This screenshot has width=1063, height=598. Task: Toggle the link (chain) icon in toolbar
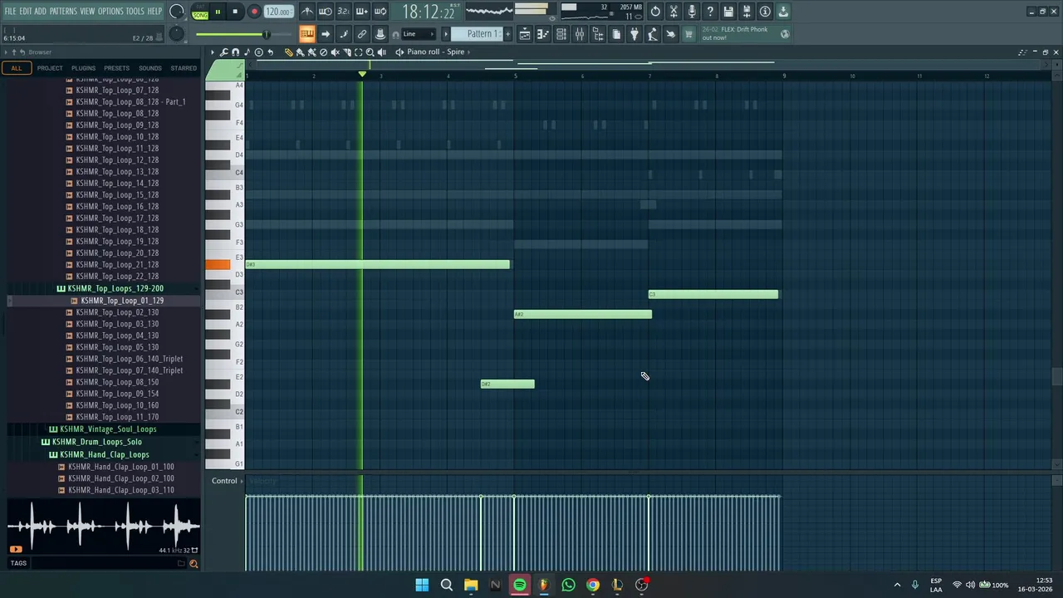click(361, 34)
